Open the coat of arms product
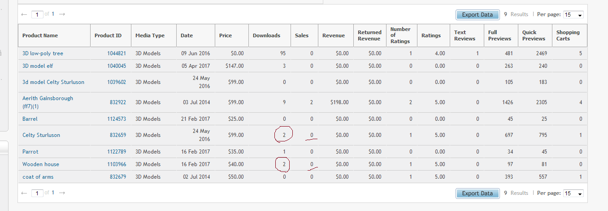This screenshot has height=211, width=608. click(x=38, y=177)
